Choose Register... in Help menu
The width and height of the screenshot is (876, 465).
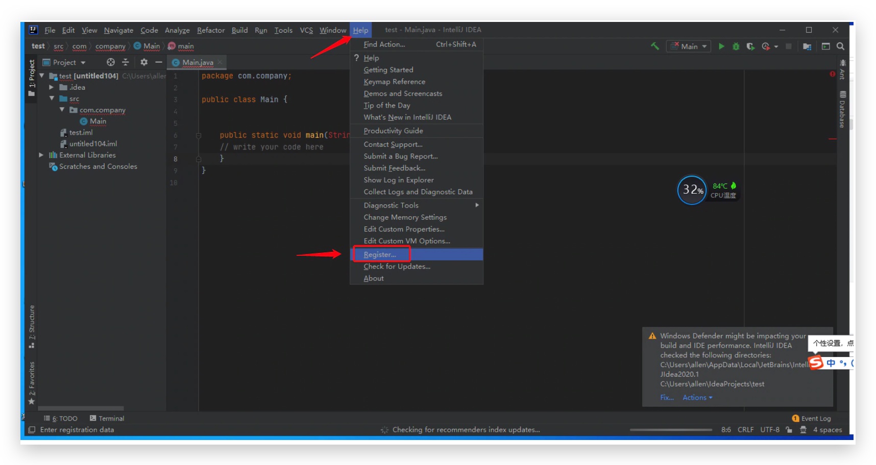[x=417, y=254]
